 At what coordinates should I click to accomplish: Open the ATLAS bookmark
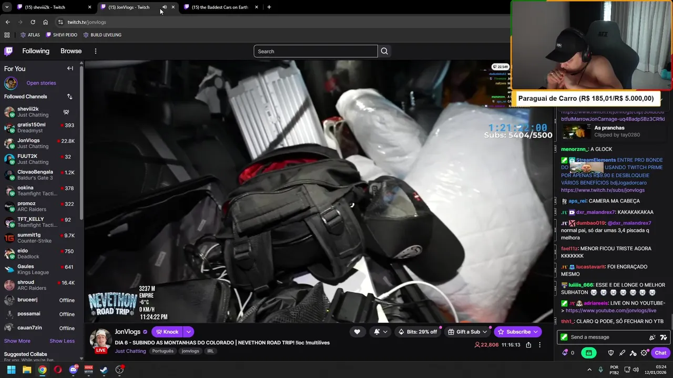point(30,35)
